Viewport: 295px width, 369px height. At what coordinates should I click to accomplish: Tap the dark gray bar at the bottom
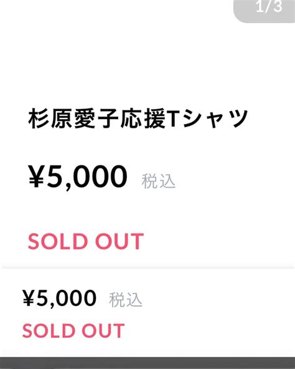pos(147,363)
